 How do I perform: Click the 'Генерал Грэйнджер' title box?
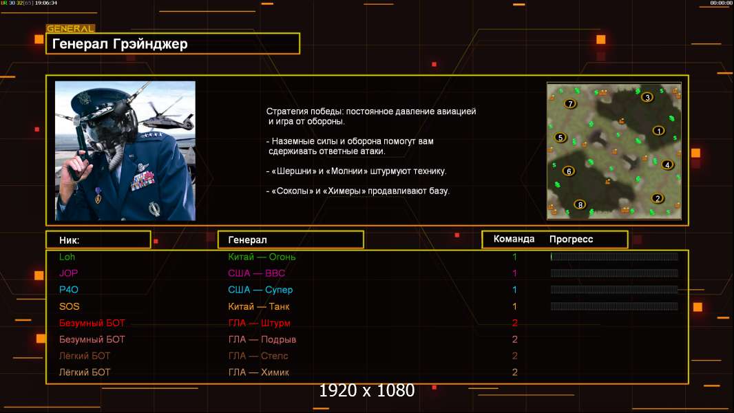(173, 43)
